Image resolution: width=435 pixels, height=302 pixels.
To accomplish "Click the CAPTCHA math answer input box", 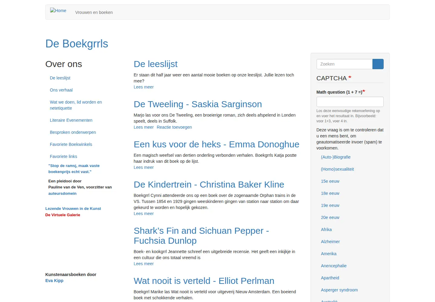I will point(350,102).
